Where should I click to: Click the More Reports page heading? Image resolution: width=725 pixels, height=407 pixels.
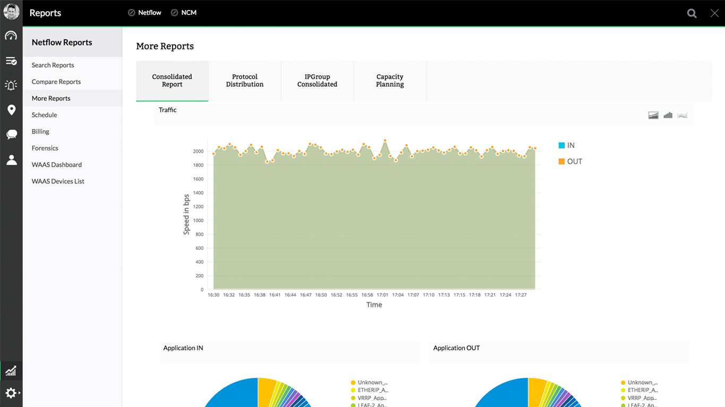coord(165,46)
